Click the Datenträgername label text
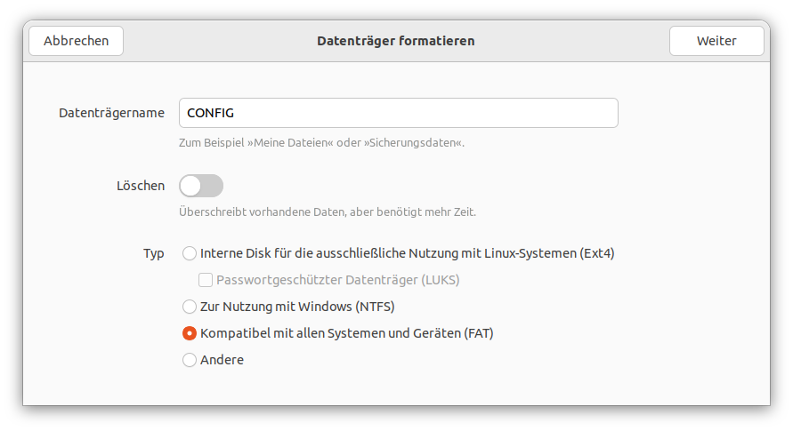The image size is (793, 431). click(112, 113)
